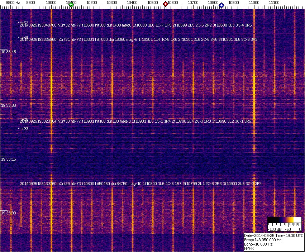The height and width of the screenshot is (252, 305).
Task: Click the t+49 caret marker
Action: [x=24, y=37]
